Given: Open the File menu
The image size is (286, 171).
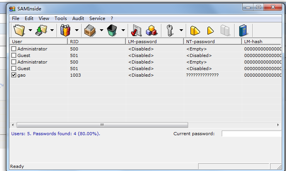Looking at the screenshot, I should coord(16,18).
